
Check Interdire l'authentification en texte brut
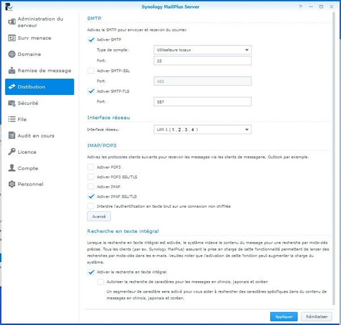(x=91, y=206)
